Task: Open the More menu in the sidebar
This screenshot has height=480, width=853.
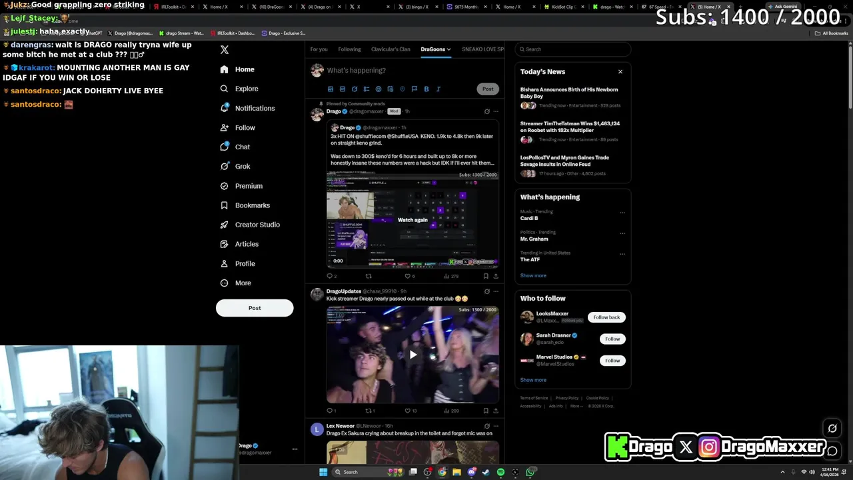Action: (x=235, y=283)
